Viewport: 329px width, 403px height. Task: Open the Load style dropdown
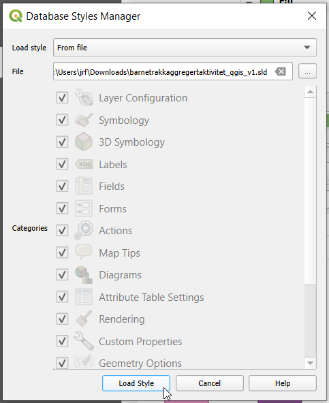point(185,47)
